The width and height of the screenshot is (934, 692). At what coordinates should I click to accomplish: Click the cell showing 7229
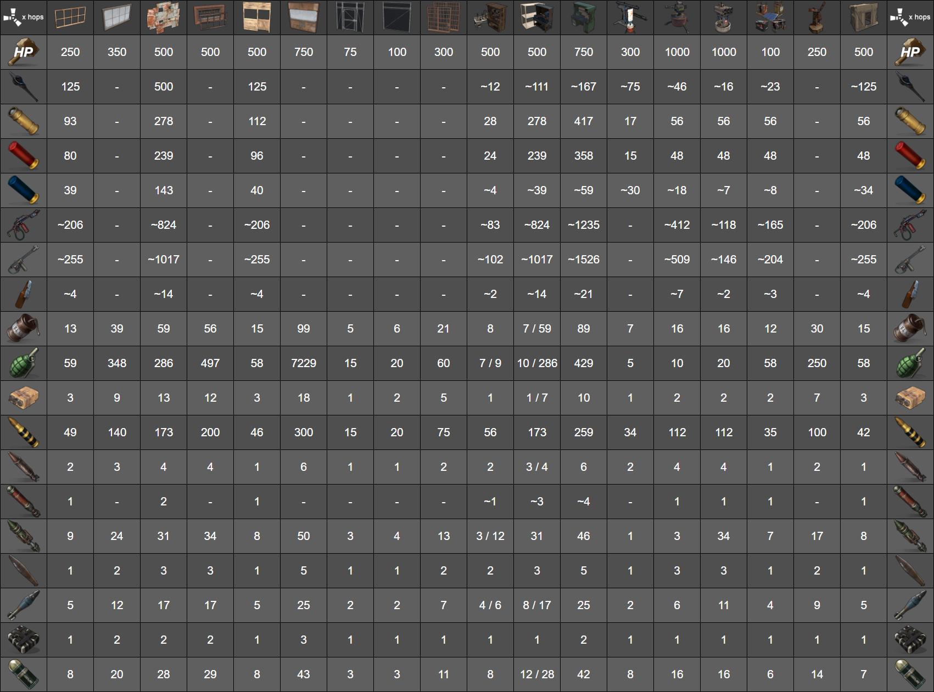tap(304, 363)
